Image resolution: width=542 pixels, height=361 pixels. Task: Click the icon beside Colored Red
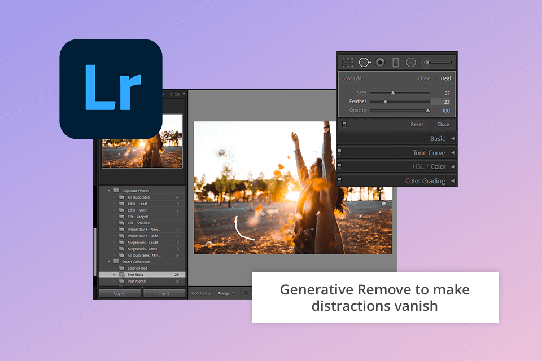(x=122, y=268)
